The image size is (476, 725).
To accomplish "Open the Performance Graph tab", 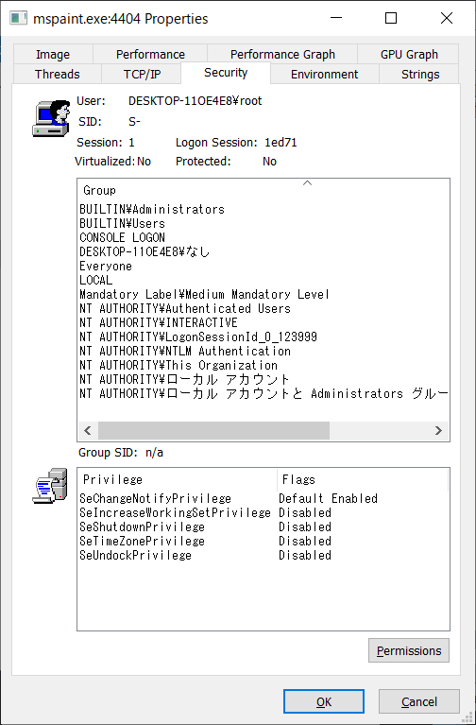I will tap(282, 54).
